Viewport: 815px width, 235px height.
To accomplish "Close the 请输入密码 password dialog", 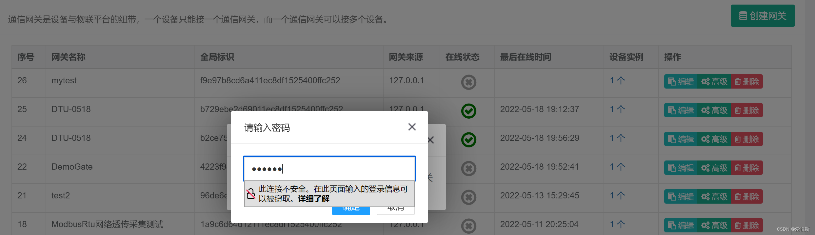I will [412, 127].
